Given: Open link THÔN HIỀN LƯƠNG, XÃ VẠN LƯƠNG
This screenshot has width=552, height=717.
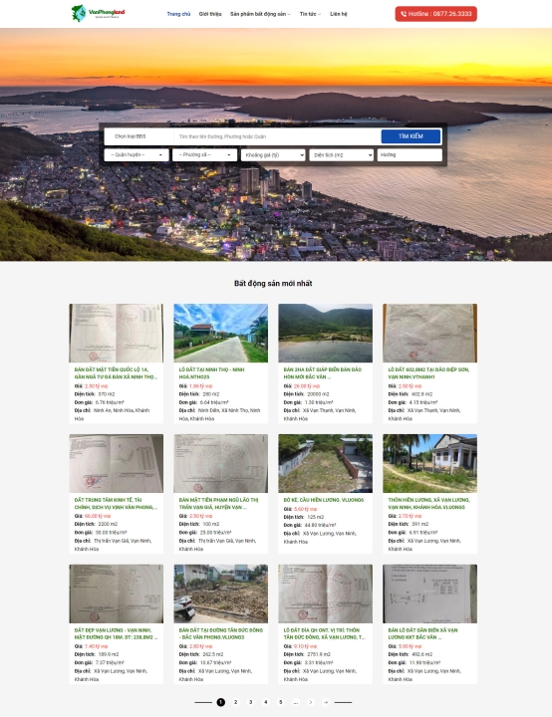Looking at the screenshot, I should pyautogui.click(x=428, y=504).
